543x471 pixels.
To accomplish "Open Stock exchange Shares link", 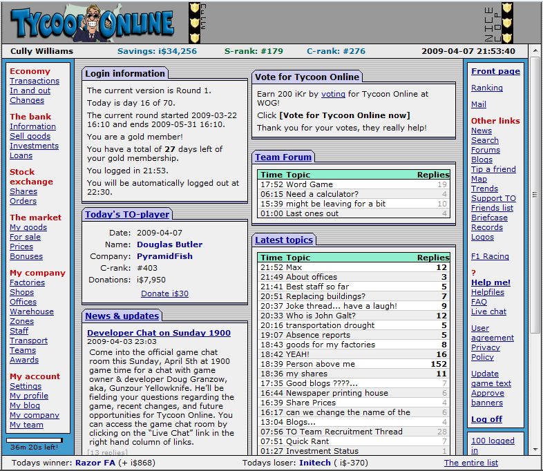I will (x=23, y=191).
